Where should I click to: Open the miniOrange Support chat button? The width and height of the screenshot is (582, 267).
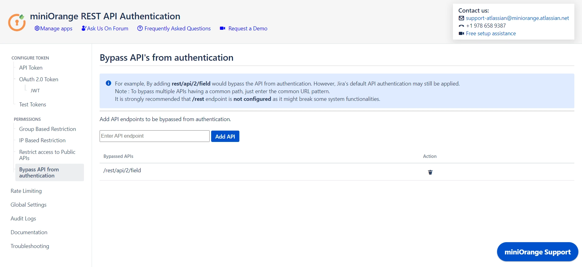538,252
